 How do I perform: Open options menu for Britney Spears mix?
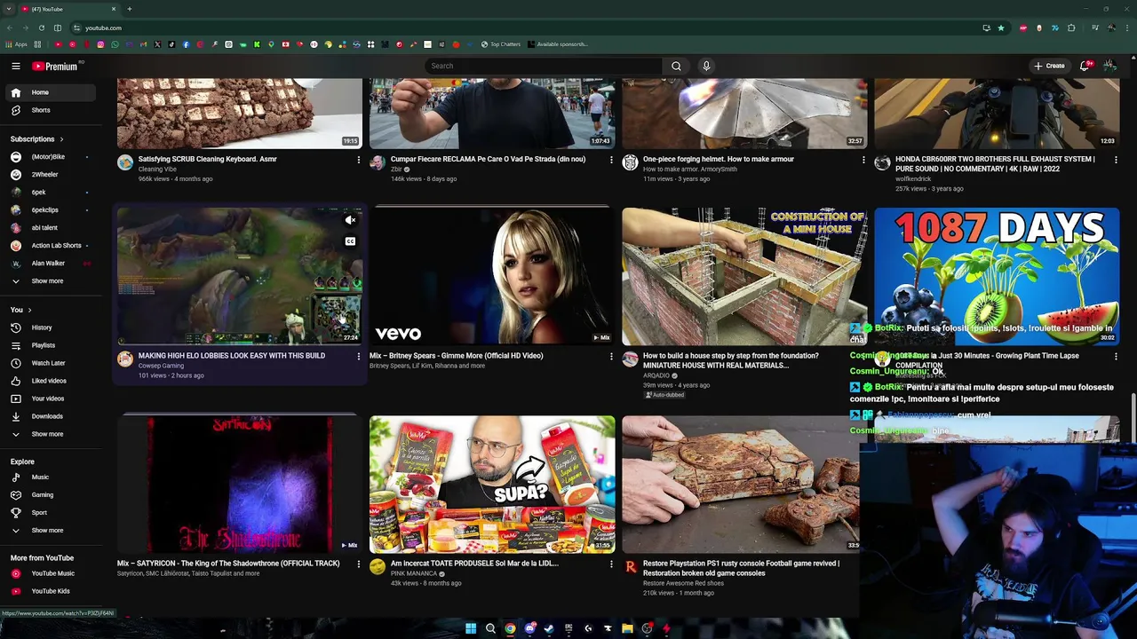(611, 356)
